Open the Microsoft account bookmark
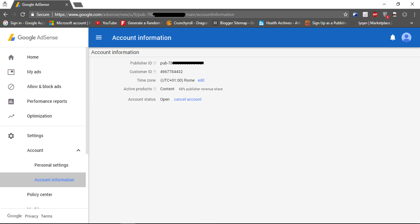This screenshot has width=420, height=224. [70, 23]
